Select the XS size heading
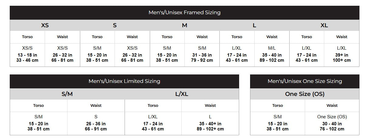Screen dimensions: 371x138 click(45, 25)
